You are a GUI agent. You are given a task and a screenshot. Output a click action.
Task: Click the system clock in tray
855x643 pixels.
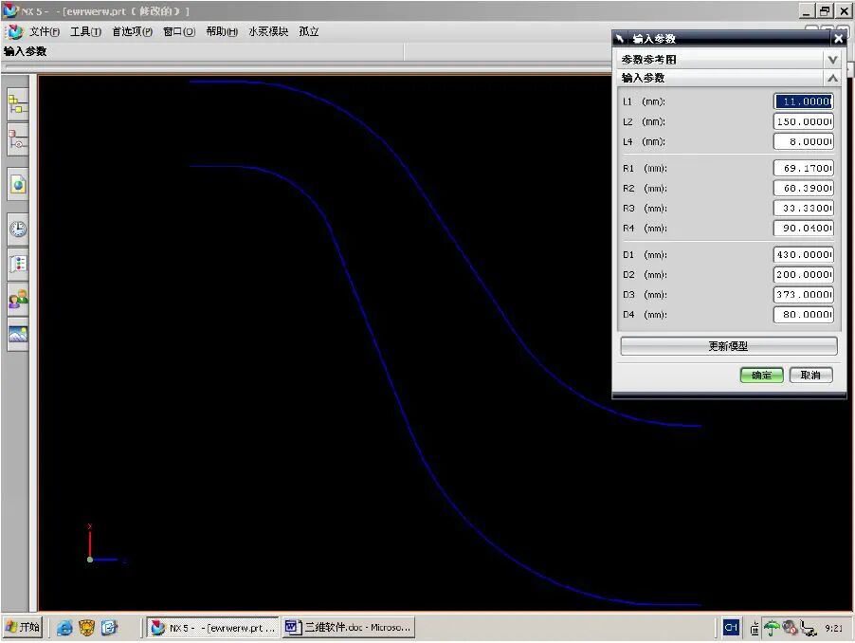point(834,628)
